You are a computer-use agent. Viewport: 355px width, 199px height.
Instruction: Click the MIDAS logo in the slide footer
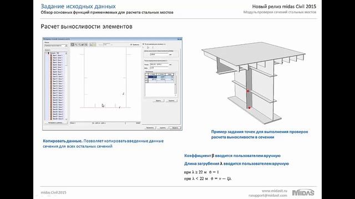click(303, 193)
